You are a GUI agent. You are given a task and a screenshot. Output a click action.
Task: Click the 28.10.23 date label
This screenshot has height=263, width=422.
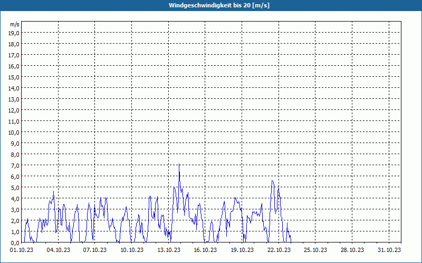click(x=352, y=250)
